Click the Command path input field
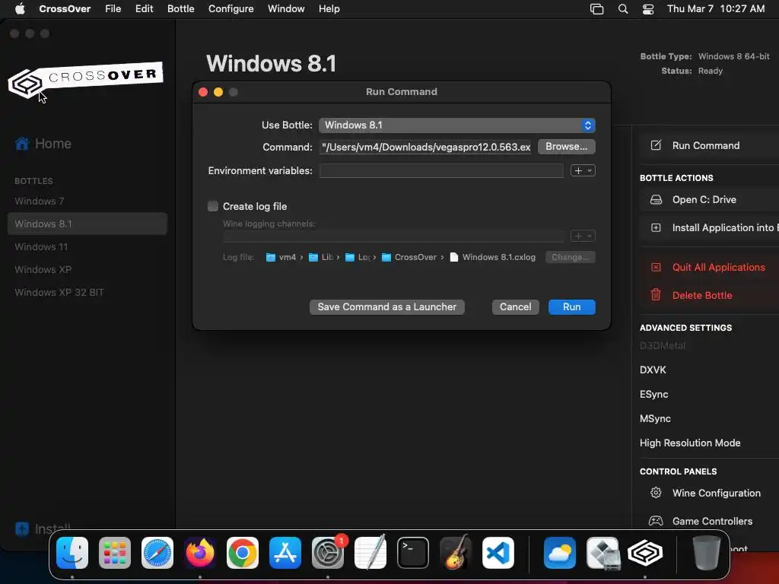The width and height of the screenshot is (779, 584). click(x=426, y=147)
